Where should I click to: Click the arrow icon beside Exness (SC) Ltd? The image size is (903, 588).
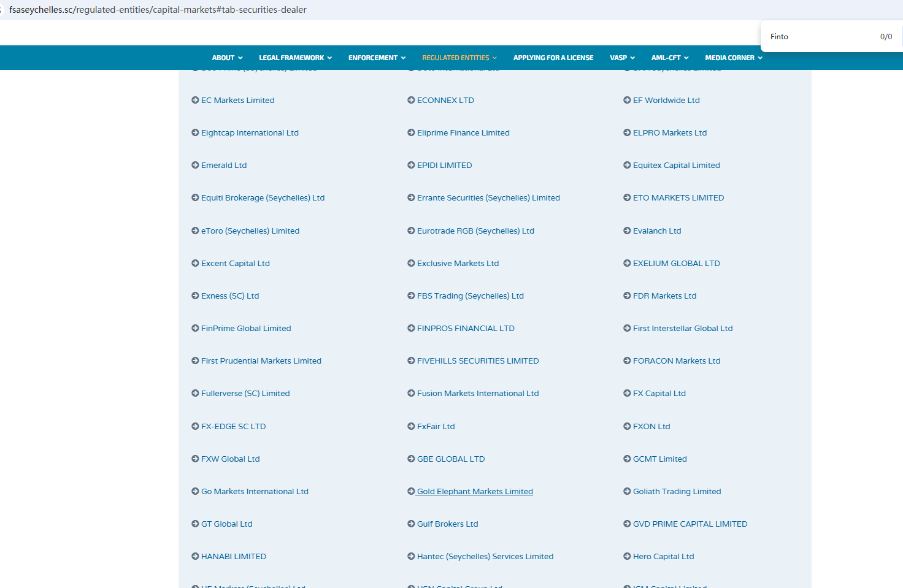click(x=195, y=296)
